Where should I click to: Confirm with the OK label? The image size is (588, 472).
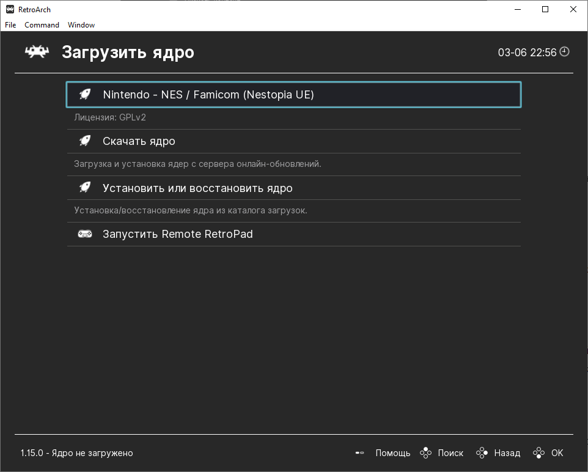pos(557,453)
